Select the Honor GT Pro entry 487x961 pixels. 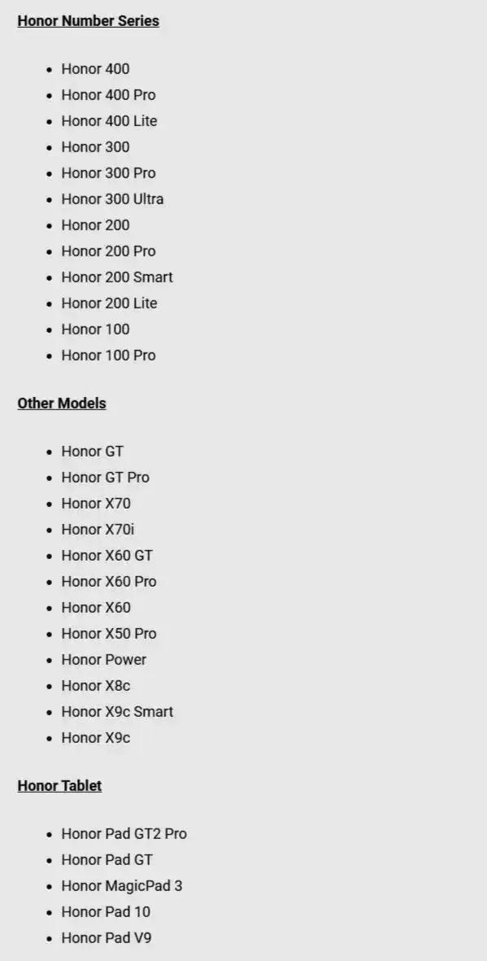(x=106, y=478)
